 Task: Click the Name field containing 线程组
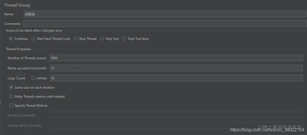165,14
